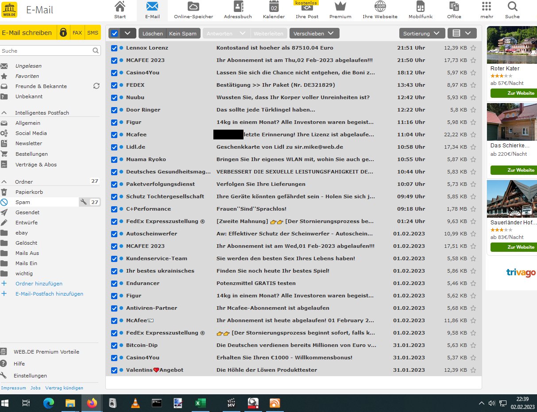Image resolution: width=537 pixels, height=412 pixels.
Task: Open the Kalender icon
Action: (274, 7)
